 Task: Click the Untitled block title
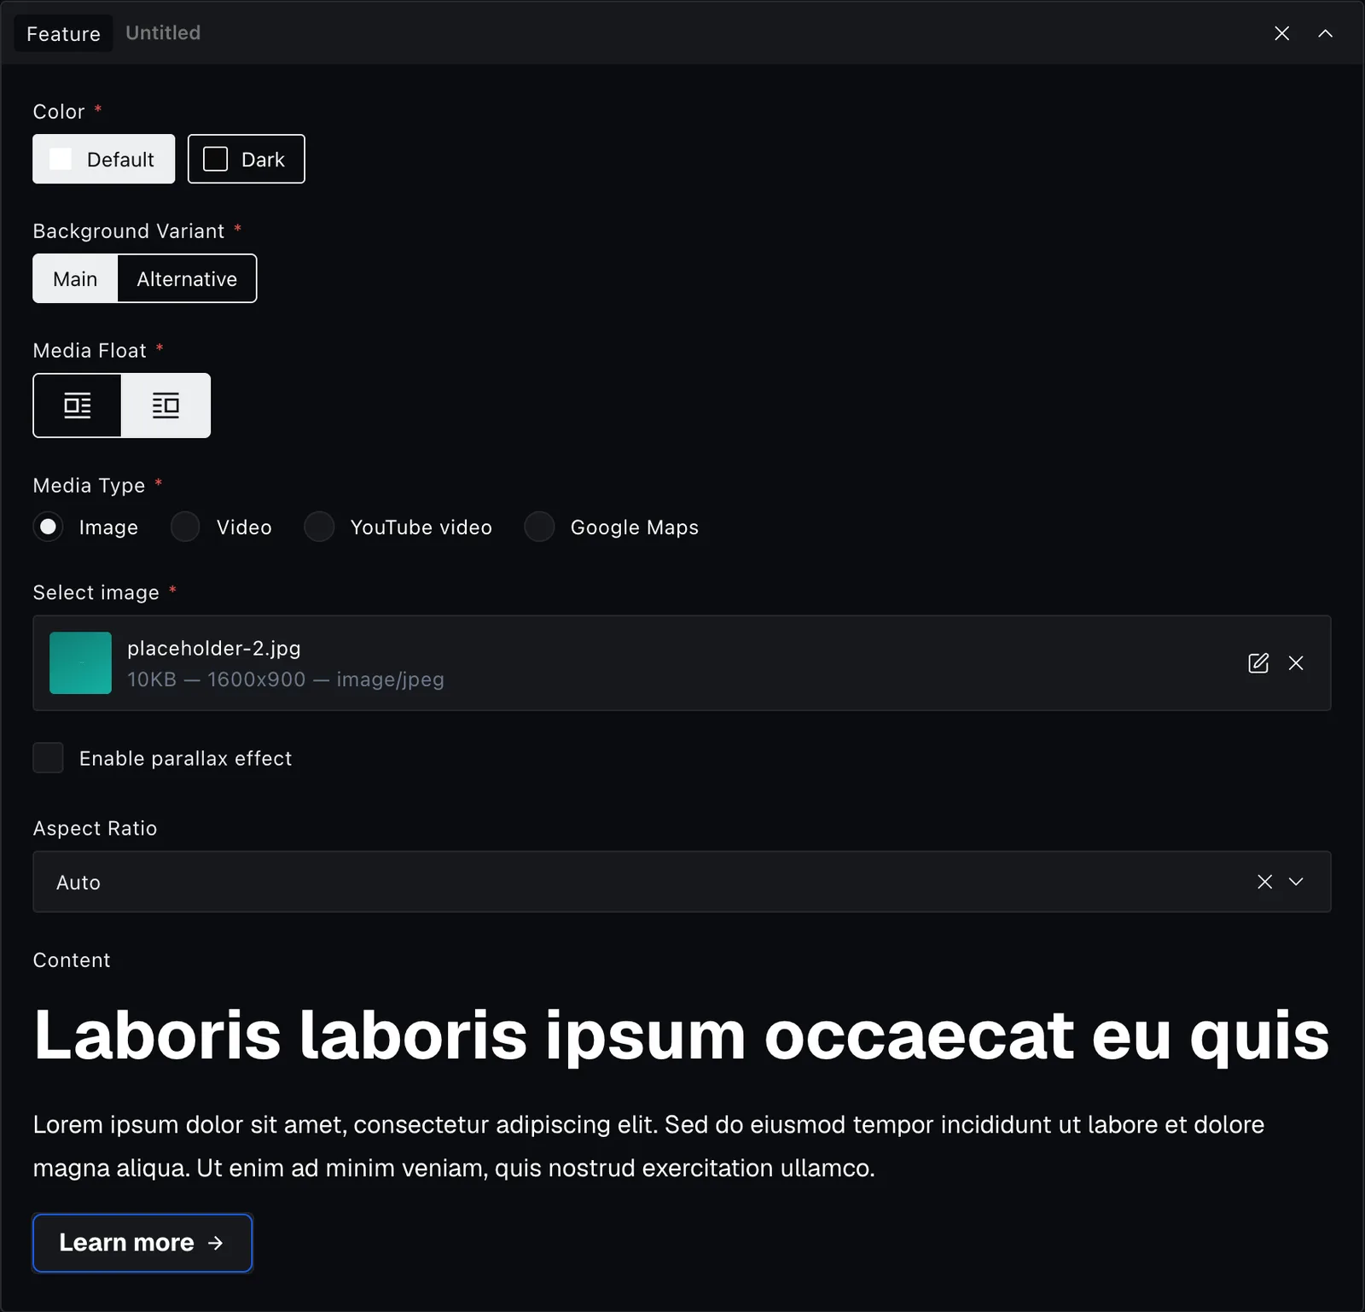click(x=163, y=32)
